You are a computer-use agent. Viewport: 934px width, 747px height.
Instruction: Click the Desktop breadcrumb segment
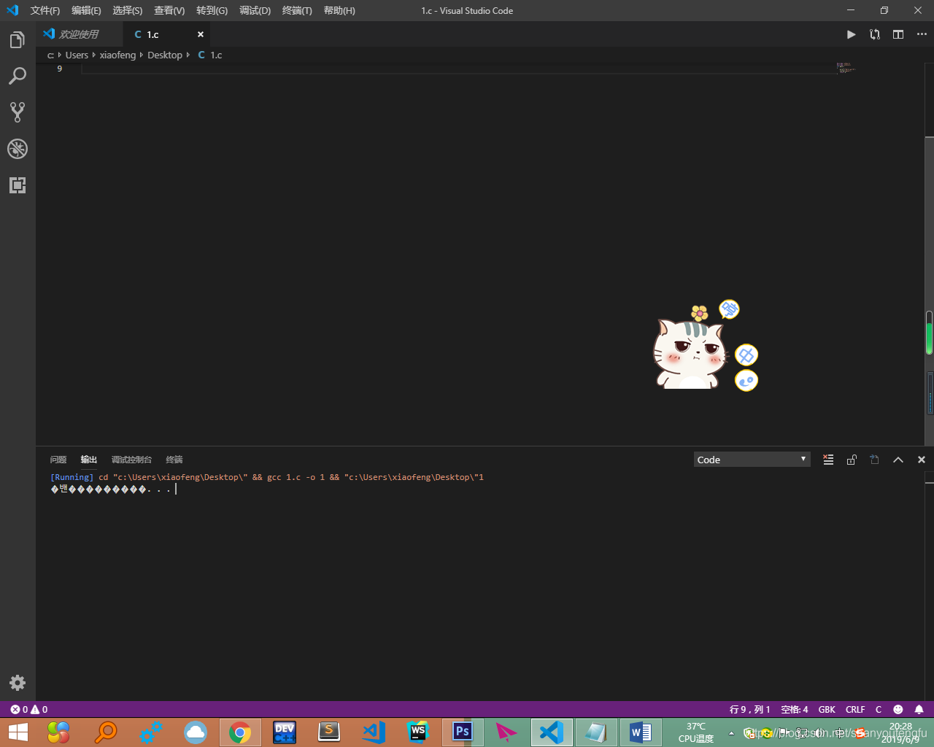point(165,55)
